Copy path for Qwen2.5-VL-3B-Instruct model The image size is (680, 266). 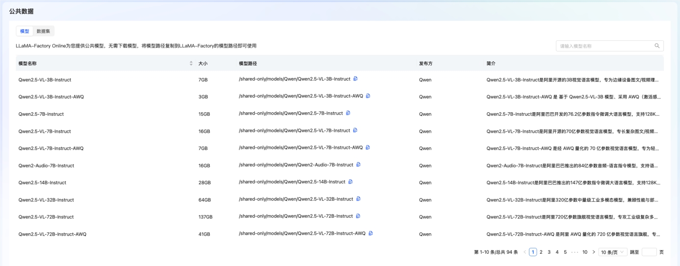pos(356,79)
